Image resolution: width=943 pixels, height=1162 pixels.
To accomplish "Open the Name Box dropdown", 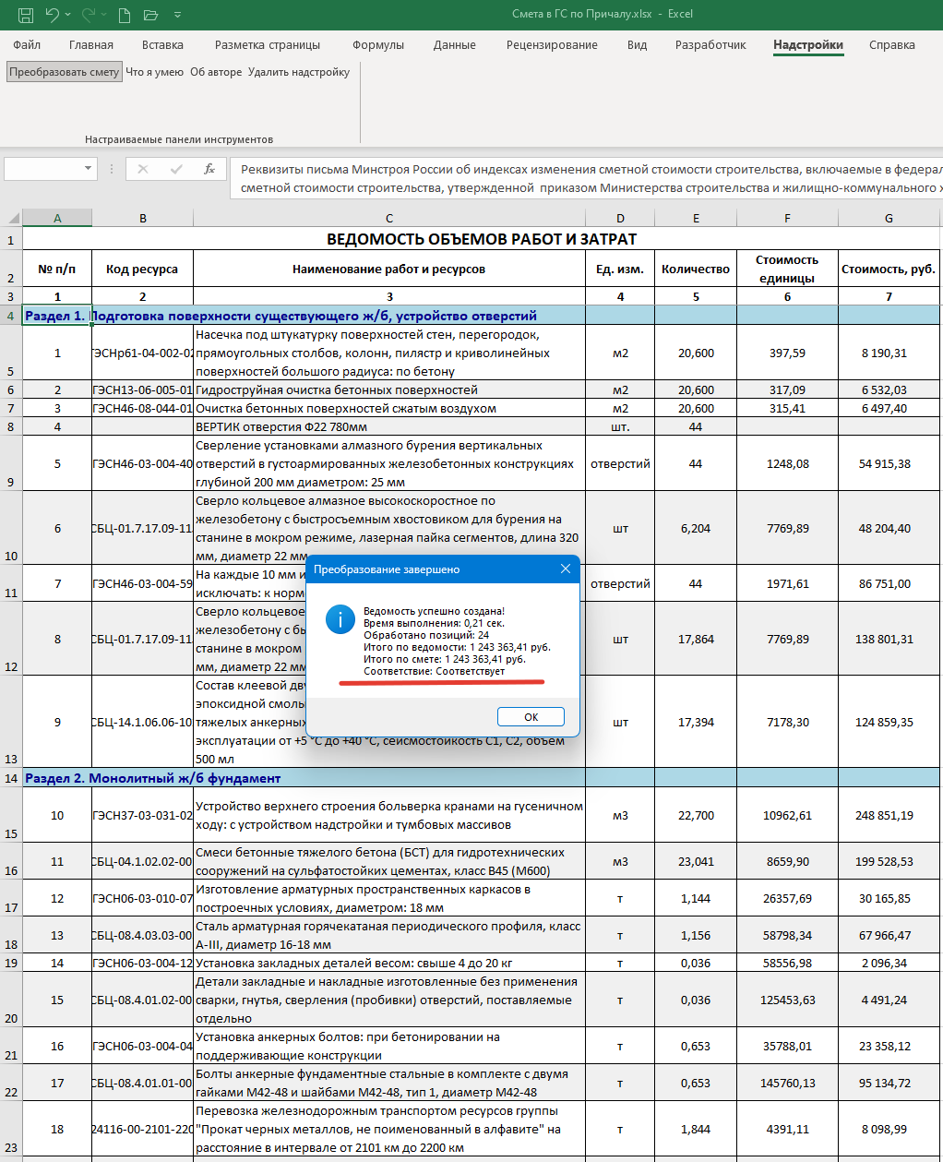I will (89, 169).
